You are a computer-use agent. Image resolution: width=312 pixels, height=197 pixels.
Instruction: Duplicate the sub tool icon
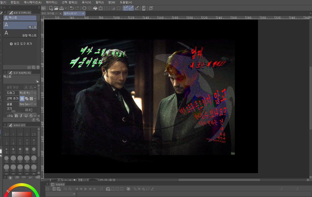[x=34, y=67]
